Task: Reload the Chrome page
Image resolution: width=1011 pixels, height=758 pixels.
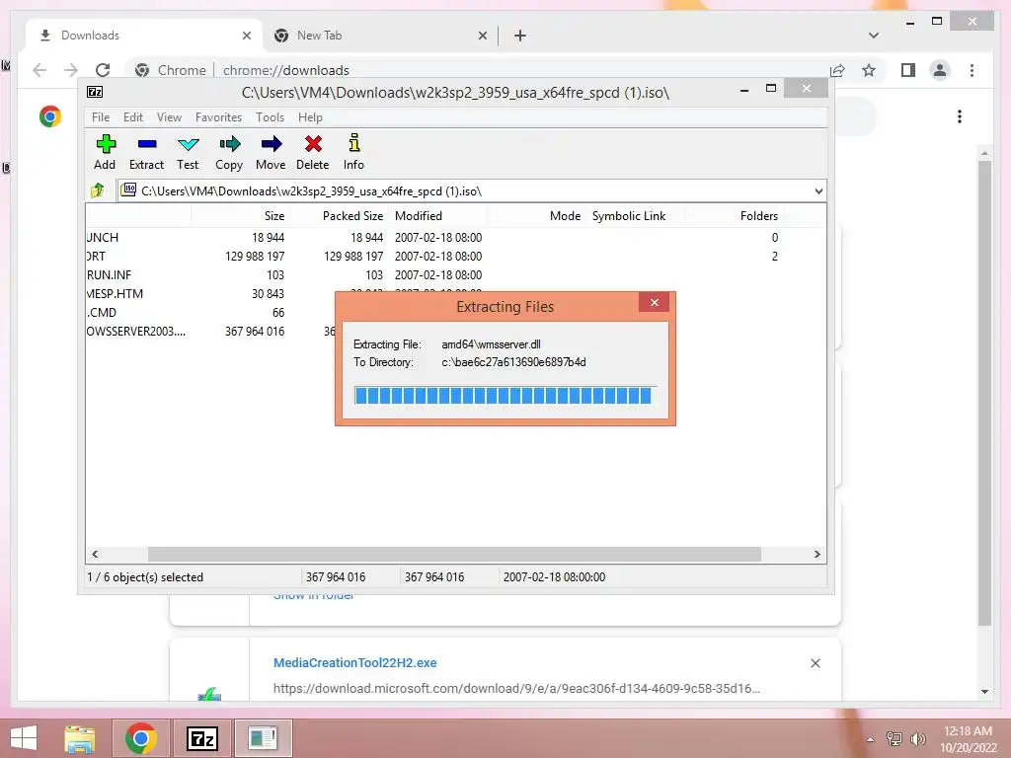Action: [x=103, y=70]
